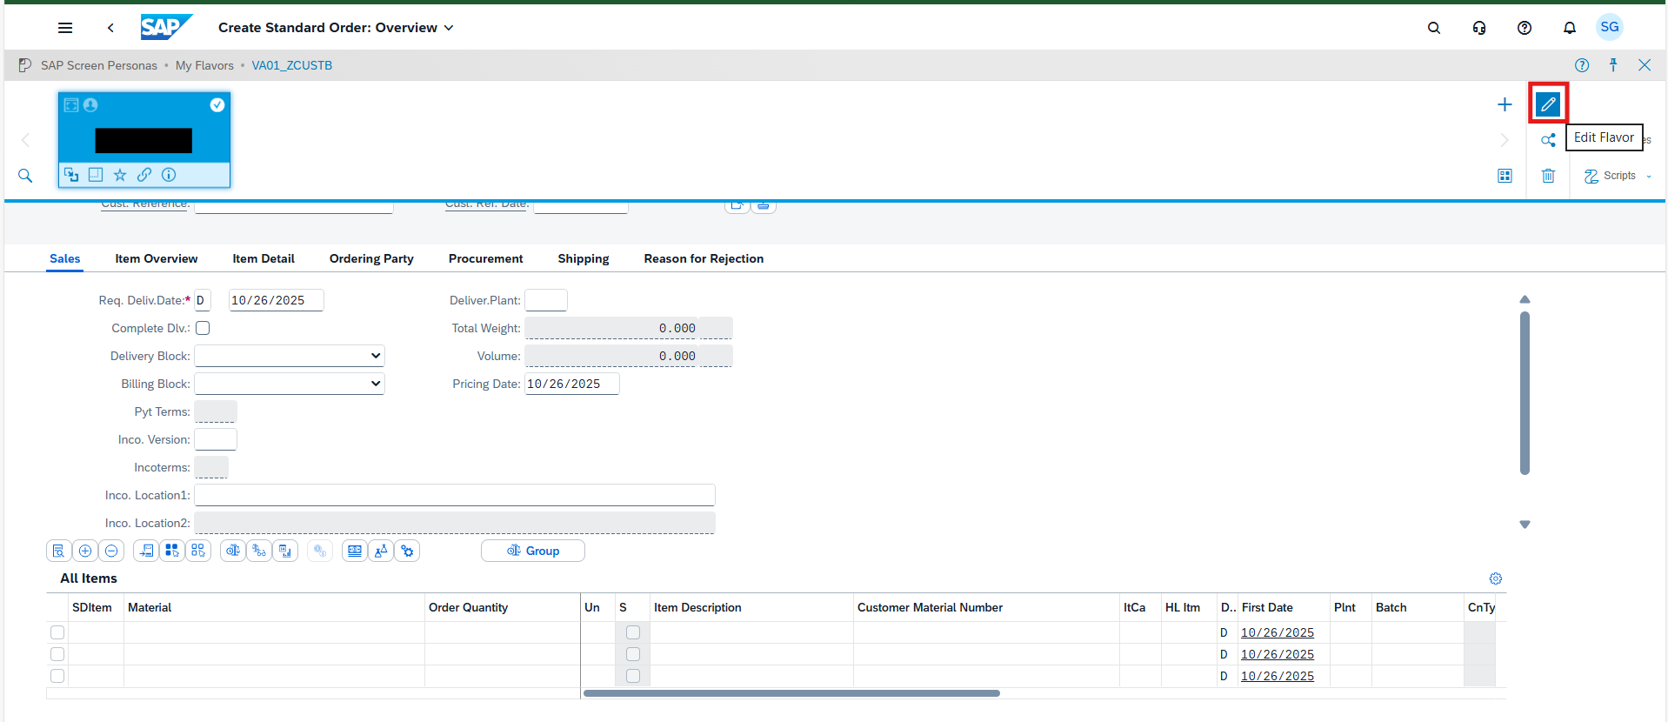Image resolution: width=1668 pixels, height=722 pixels.
Task: Pin the Screen Personas flavor bar
Action: click(x=1613, y=65)
